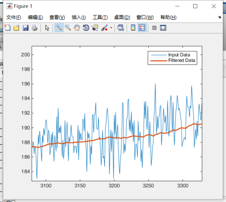Open the 工具(T) menu
The height and width of the screenshot is (202, 226).
click(100, 18)
